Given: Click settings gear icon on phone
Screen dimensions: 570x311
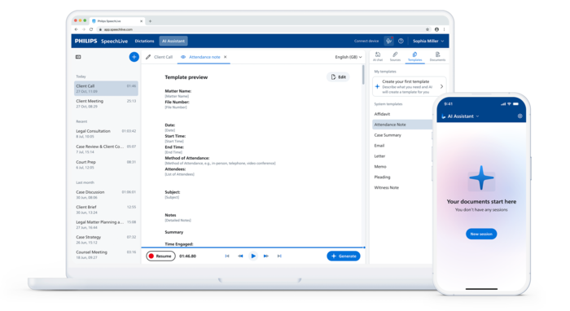Looking at the screenshot, I should pos(520,116).
